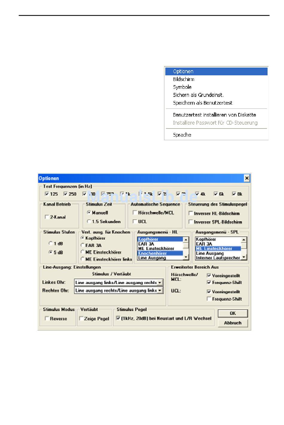Select ME Einsteckhörer links radio button
This screenshot has height=425, width=284.
coord(83,259)
